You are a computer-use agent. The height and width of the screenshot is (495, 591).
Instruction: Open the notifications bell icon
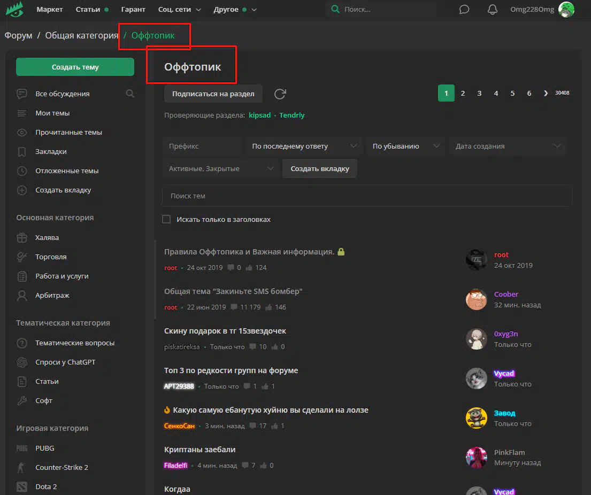pos(492,10)
